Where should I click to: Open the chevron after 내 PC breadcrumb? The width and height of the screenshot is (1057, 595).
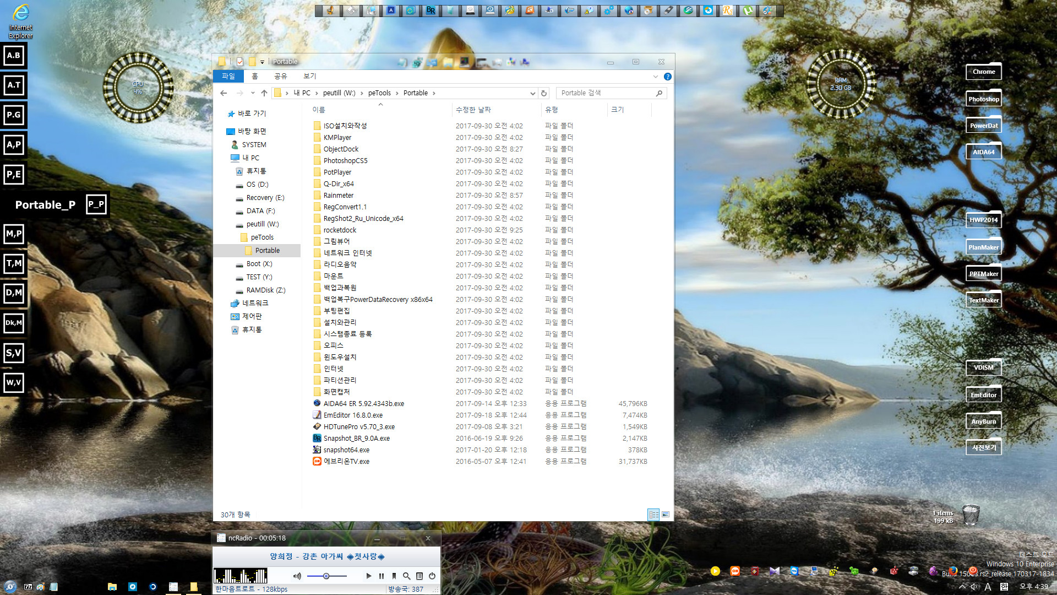317,93
